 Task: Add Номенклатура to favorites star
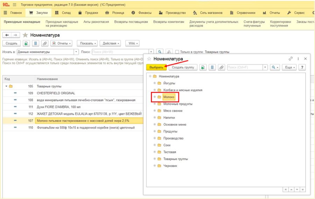click(25, 35)
